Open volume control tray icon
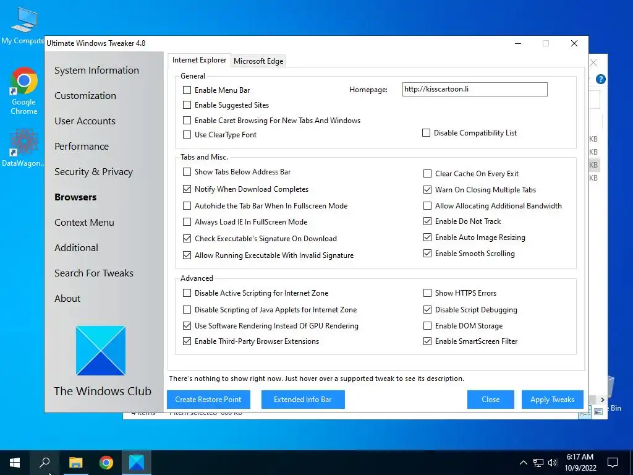633x475 pixels. (553, 463)
